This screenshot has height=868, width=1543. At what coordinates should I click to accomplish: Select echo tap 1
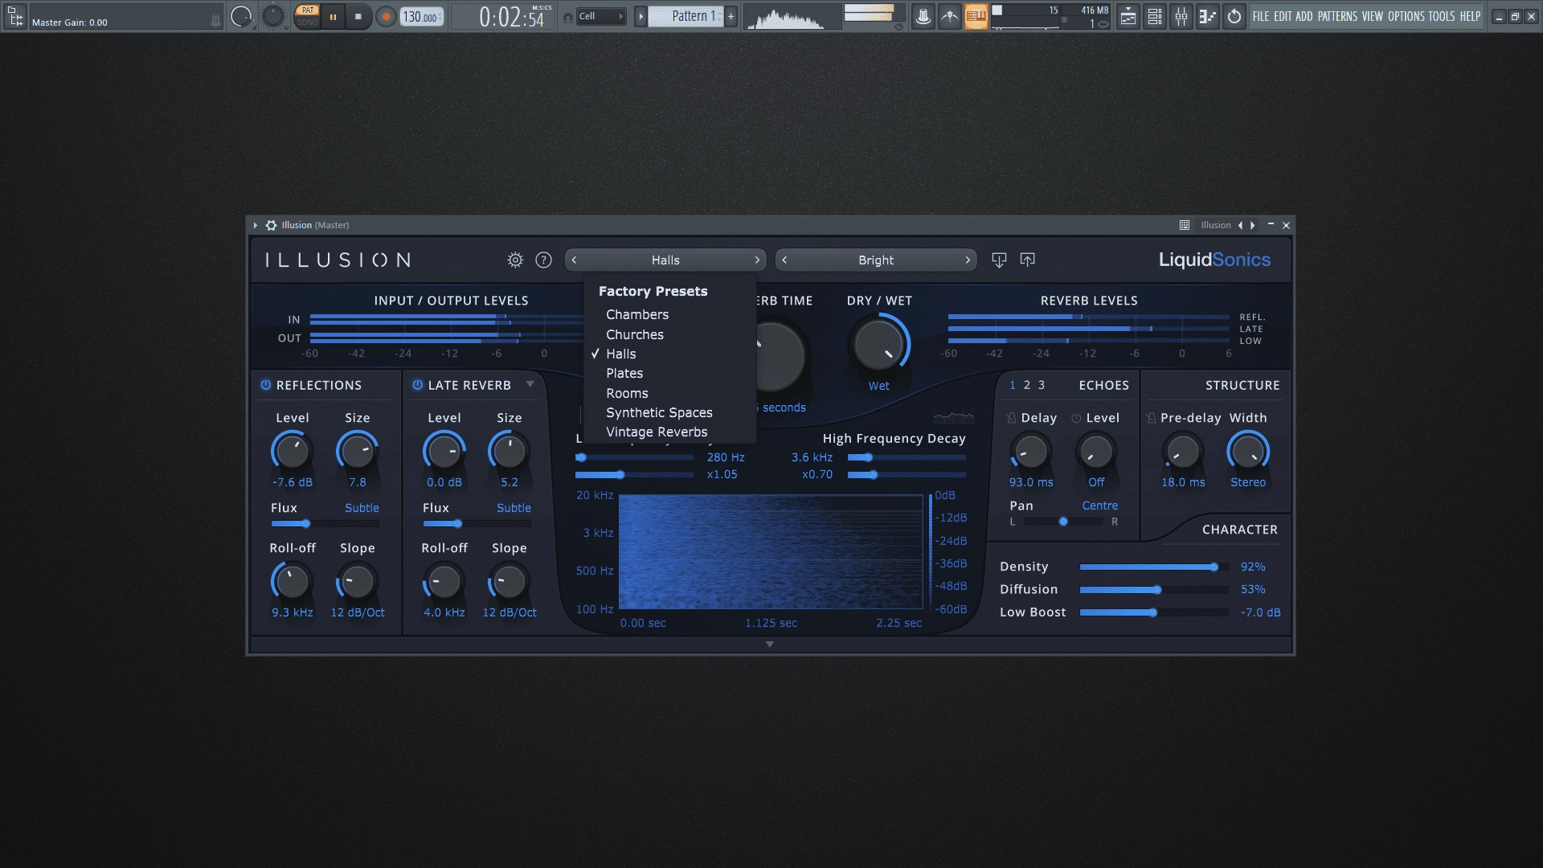(1013, 385)
